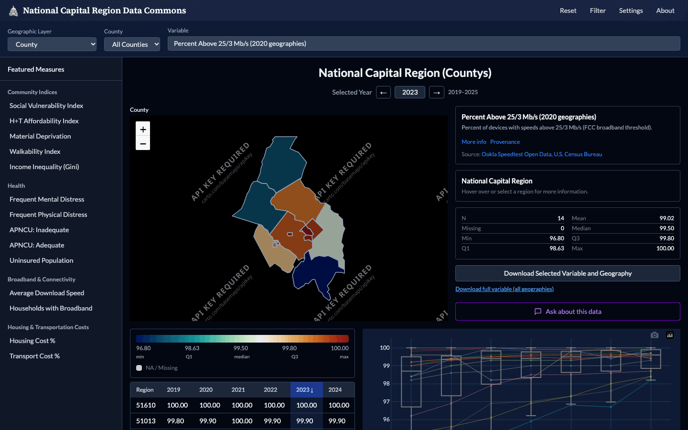Select Frequent Mental Distress measure
688x430 pixels.
tap(47, 199)
